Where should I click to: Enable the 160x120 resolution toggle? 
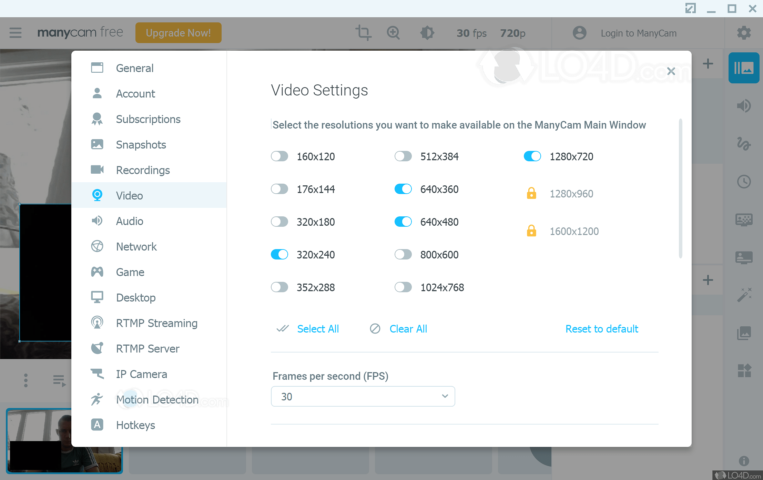point(279,156)
